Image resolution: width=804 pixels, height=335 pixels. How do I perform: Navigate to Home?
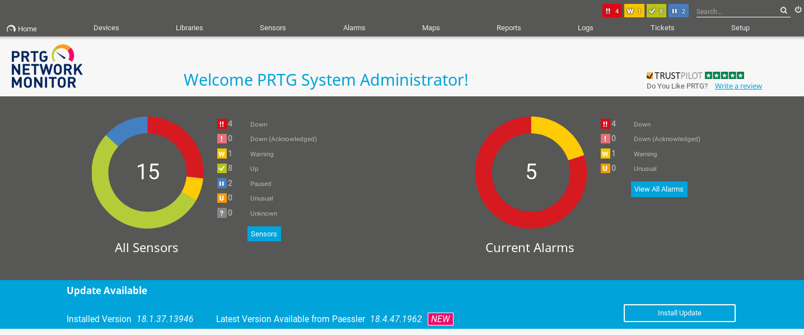pos(22,29)
